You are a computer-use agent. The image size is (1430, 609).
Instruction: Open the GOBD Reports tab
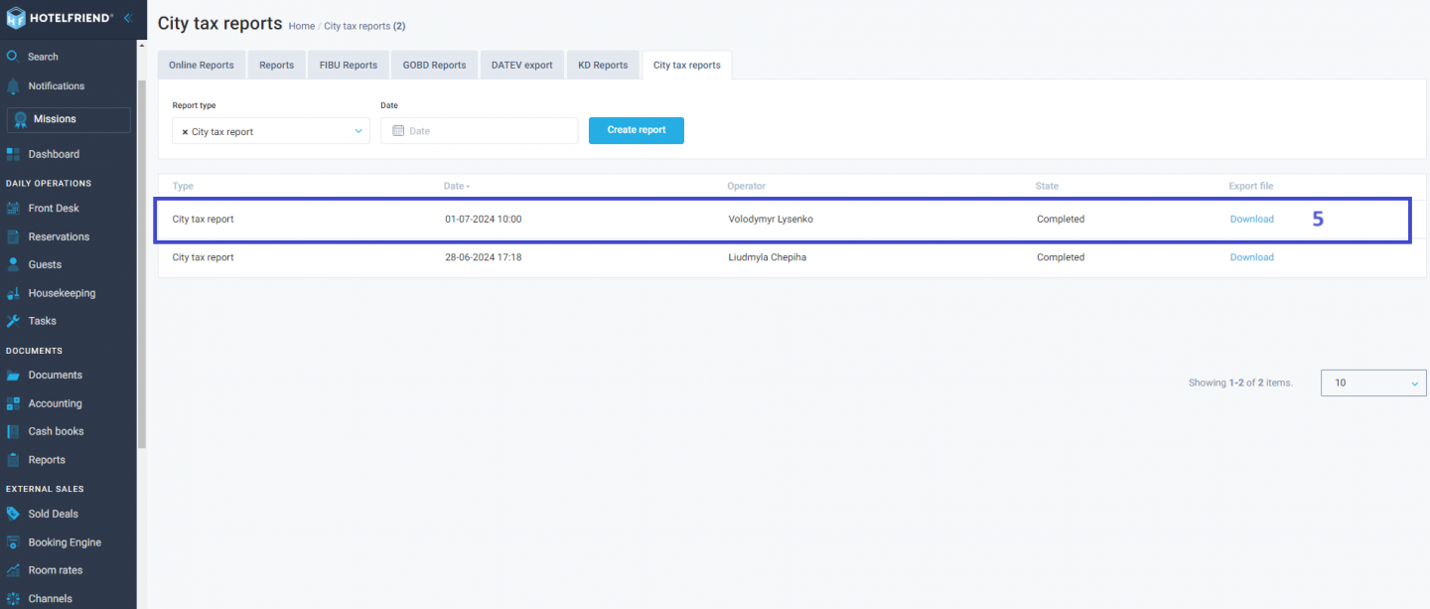(x=434, y=65)
